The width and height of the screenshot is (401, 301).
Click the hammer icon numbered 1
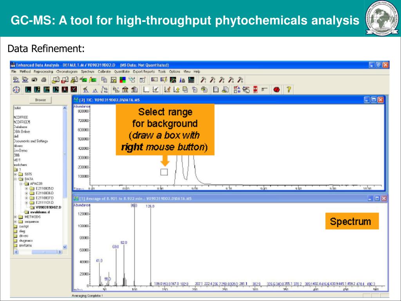[203, 80]
